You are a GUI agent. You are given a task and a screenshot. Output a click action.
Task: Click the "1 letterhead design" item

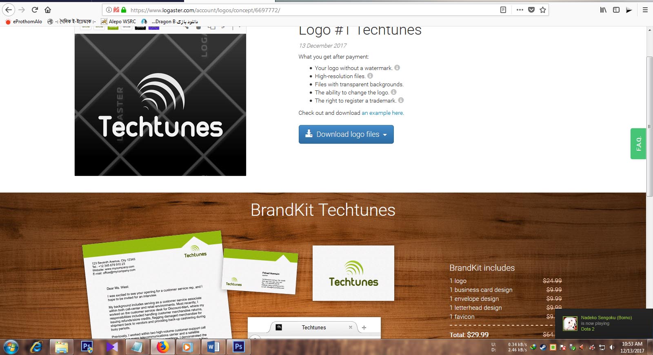pyautogui.click(x=475, y=308)
